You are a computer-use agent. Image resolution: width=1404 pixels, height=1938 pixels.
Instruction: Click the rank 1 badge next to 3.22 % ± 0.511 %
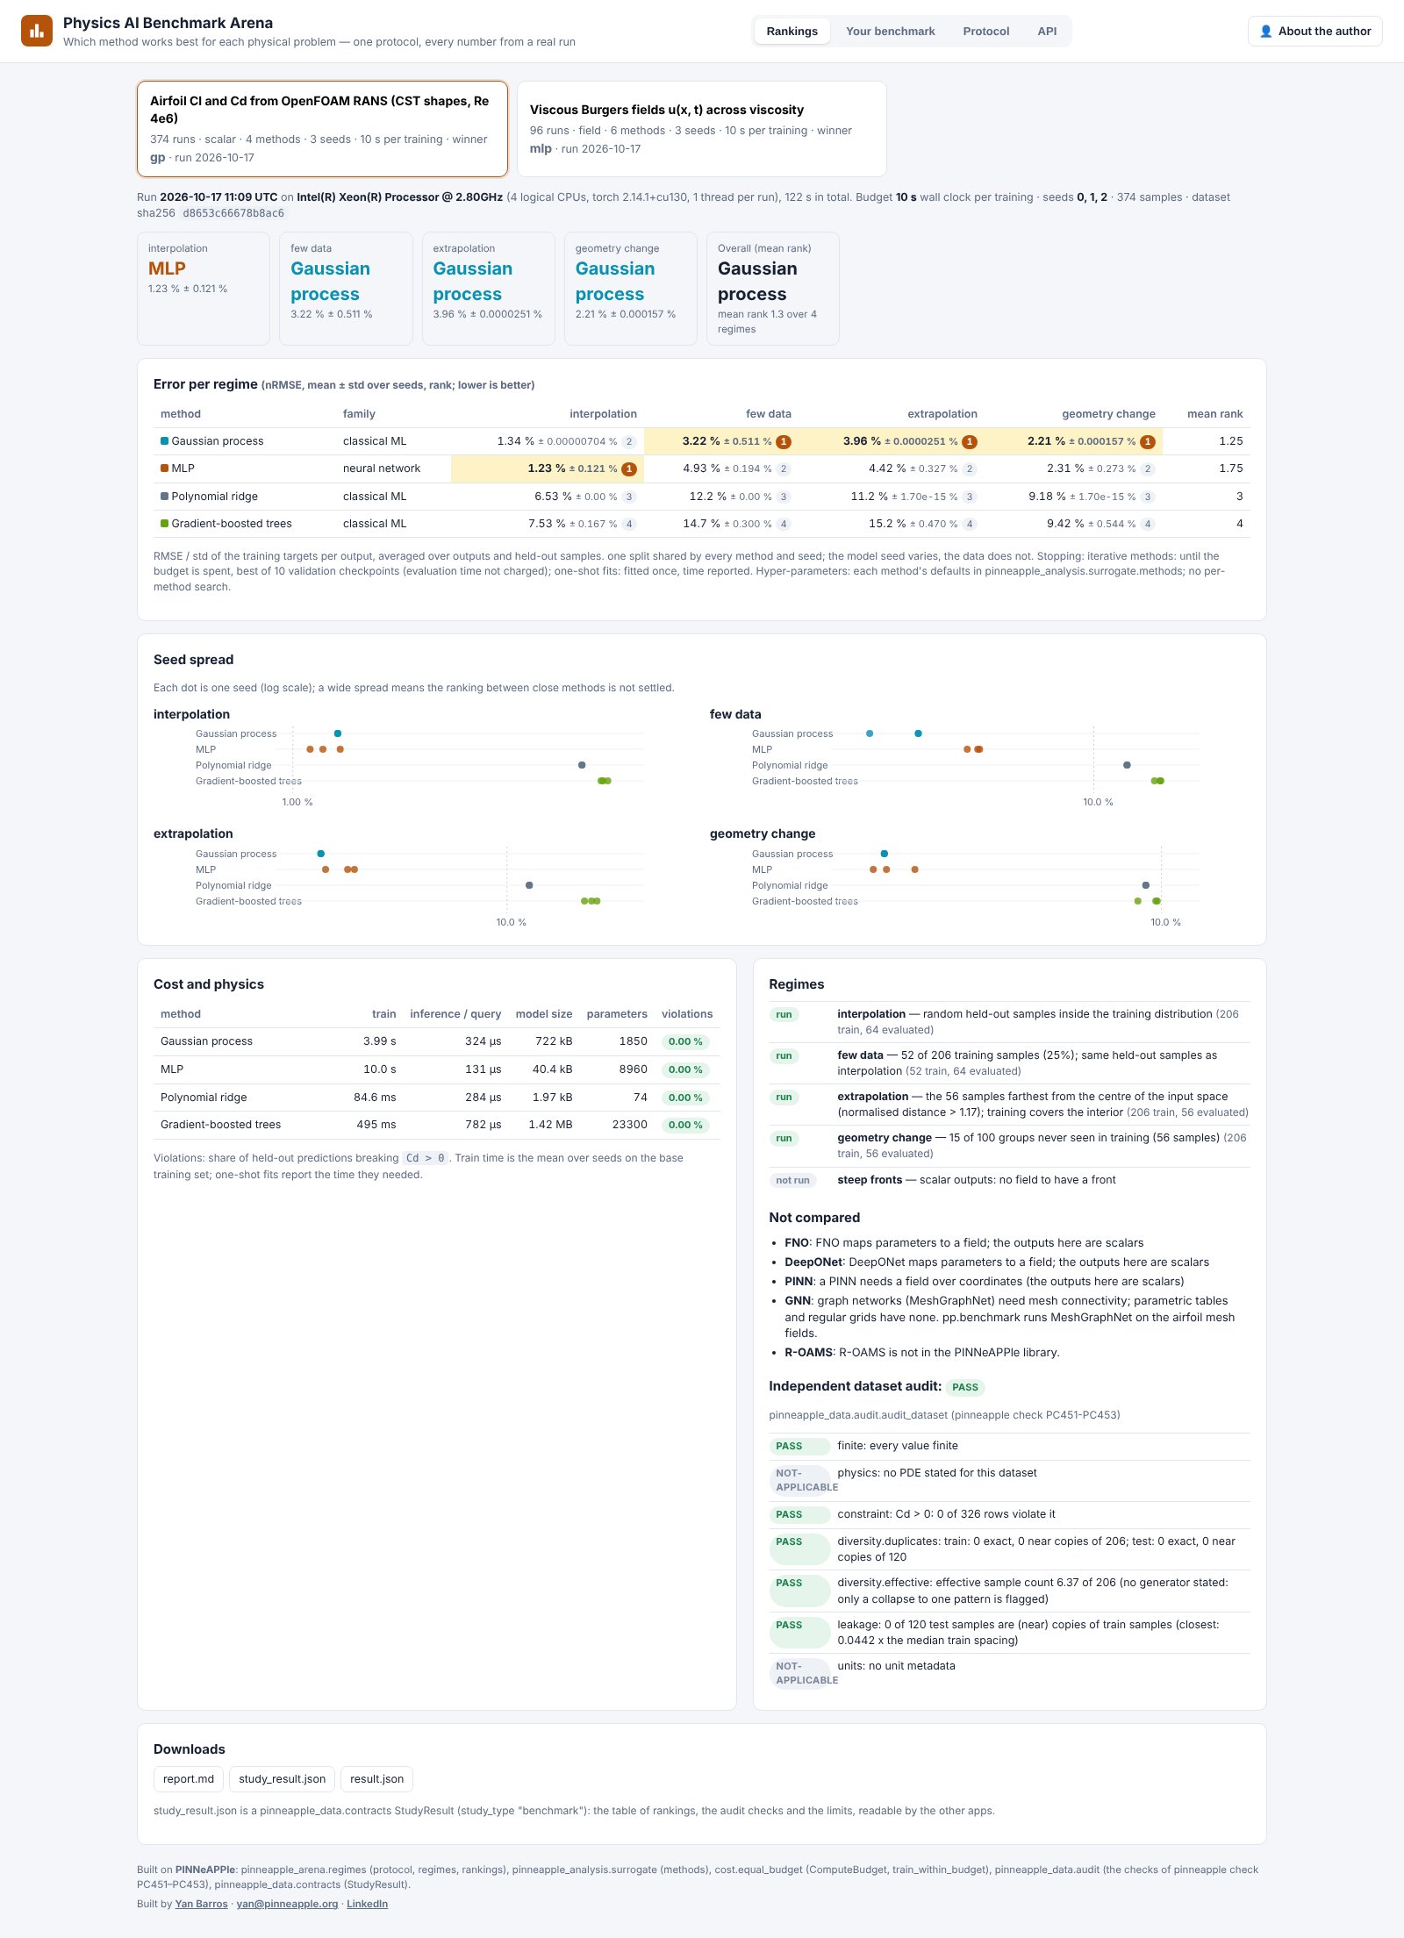click(784, 441)
